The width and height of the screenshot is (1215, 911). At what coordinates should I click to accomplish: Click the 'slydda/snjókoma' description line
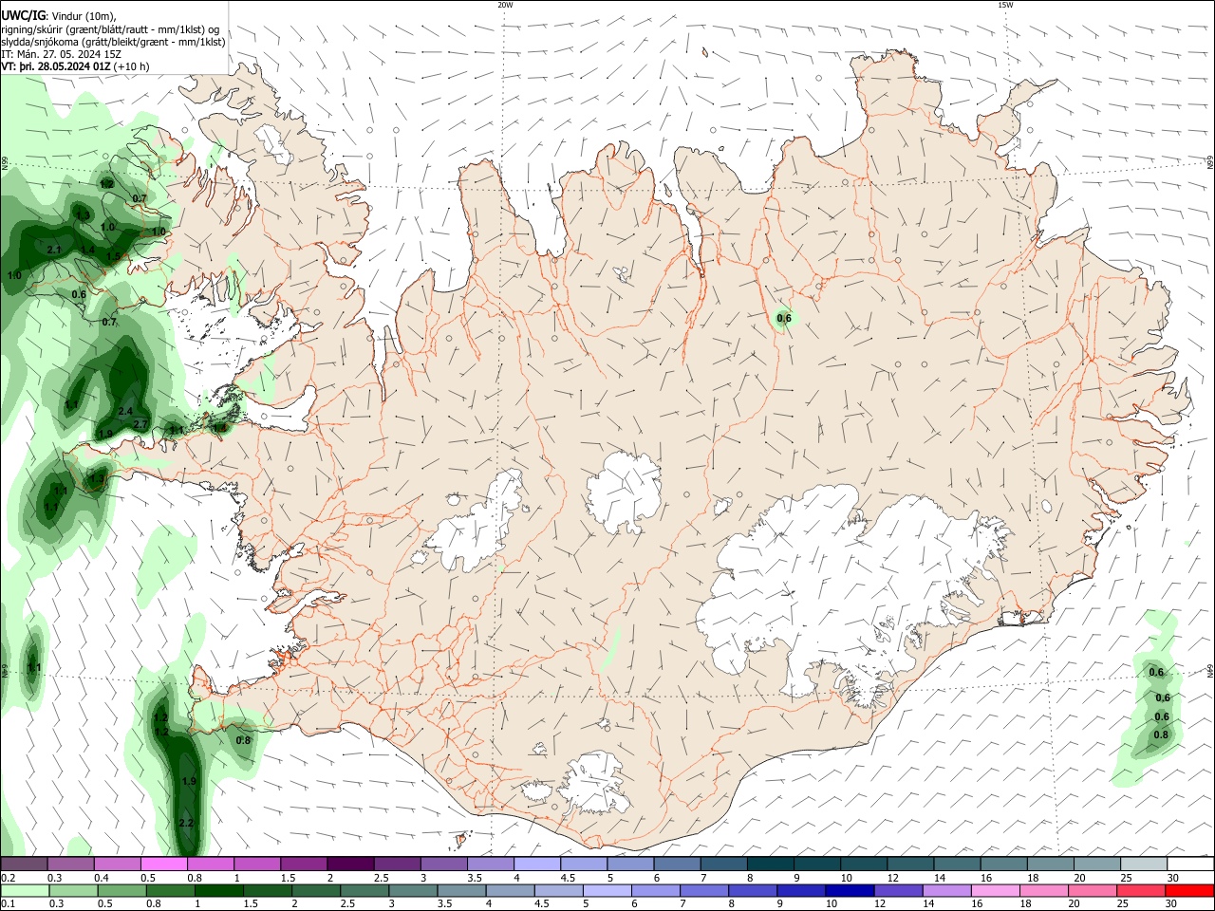click(x=113, y=42)
